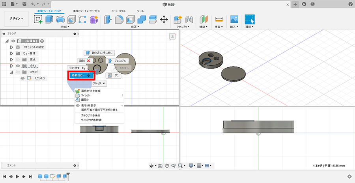Toggle visibility of ボディ folder

coord(18,66)
